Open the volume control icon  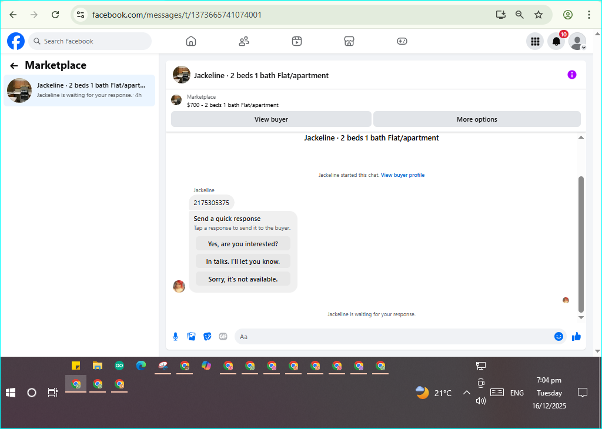(481, 401)
